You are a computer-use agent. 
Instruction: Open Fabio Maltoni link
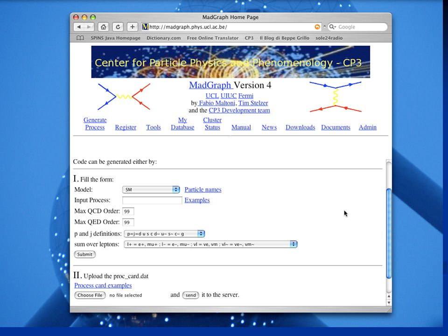coord(217,103)
